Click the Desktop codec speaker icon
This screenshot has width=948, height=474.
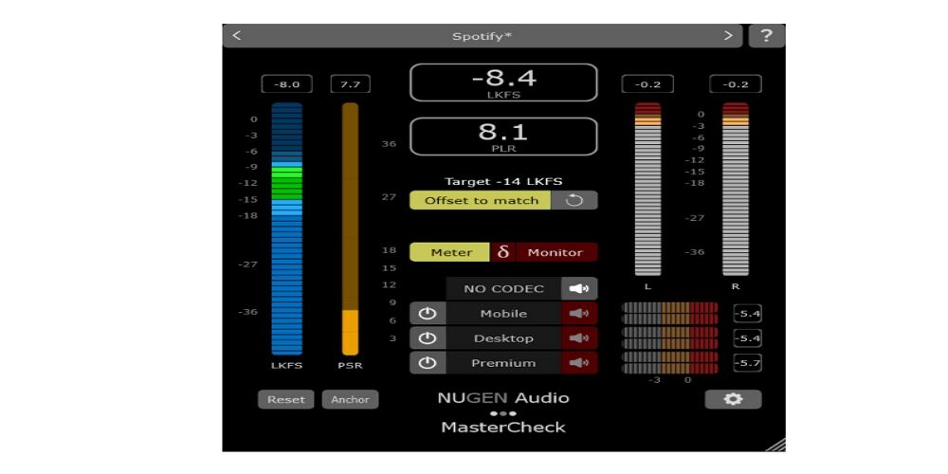click(x=579, y=338)
